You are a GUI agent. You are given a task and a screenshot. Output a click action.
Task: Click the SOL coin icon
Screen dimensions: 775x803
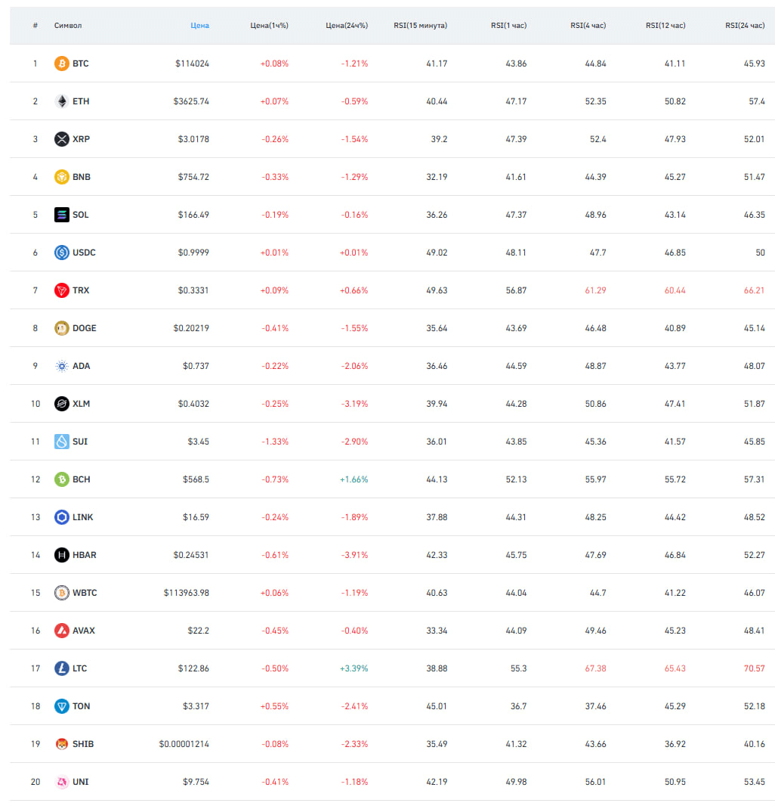[x=61, y=215]
